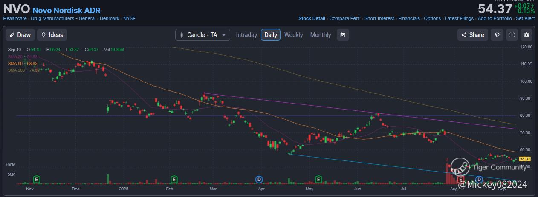Open Short Interest page
This screenshot has height=197, width=538.
click(379, 18)
